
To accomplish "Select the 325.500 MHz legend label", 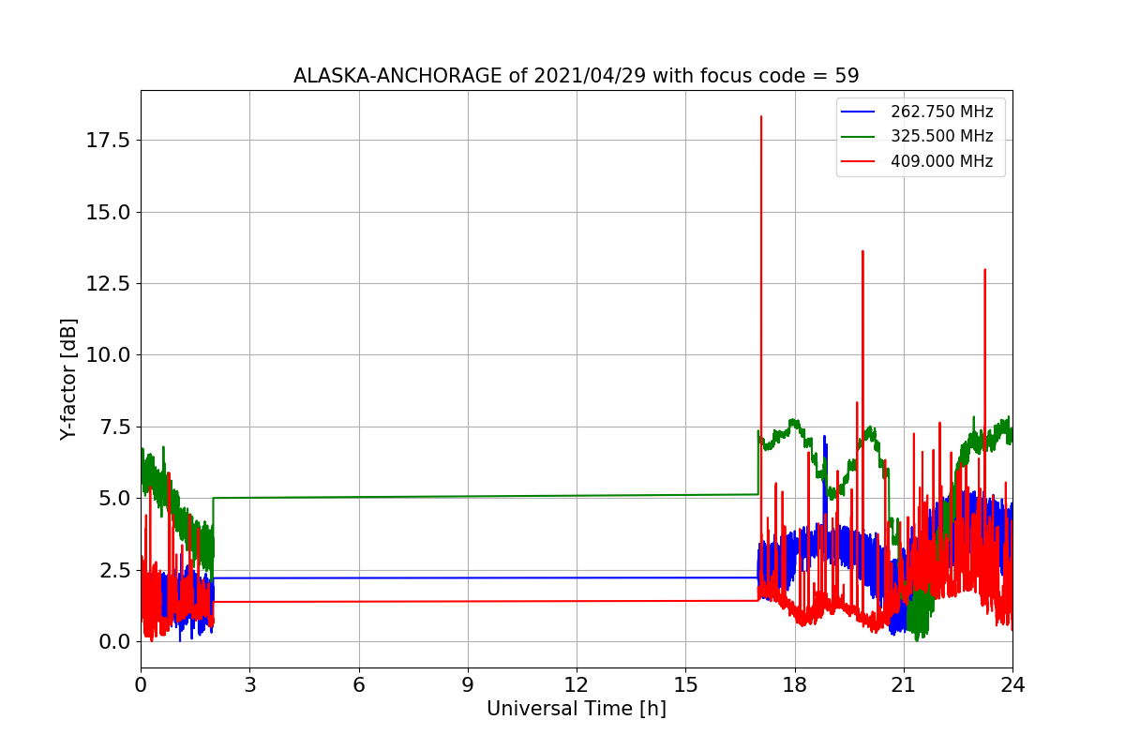I will (x=941, y=136).
